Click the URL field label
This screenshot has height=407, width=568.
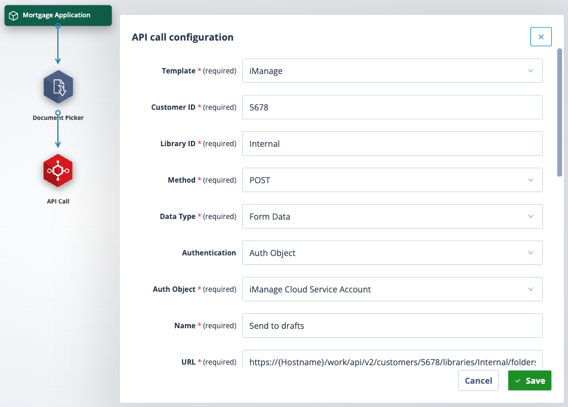pos(209,362)
